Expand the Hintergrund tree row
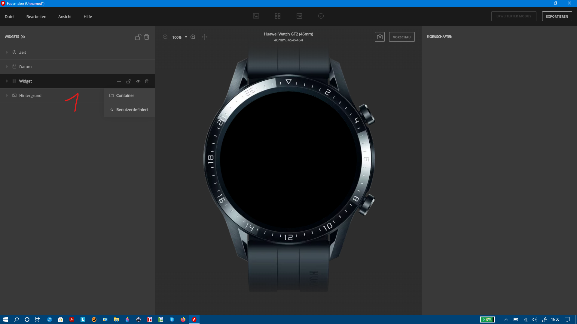Screen dimensions: 577x324 tap(7, 95)
